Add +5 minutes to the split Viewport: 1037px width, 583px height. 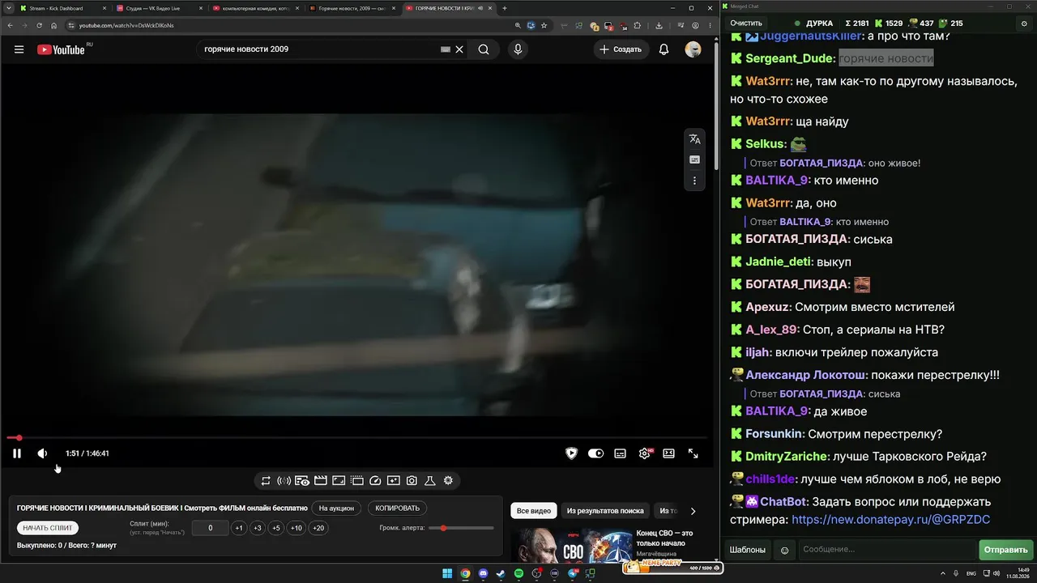pos(276,528)
